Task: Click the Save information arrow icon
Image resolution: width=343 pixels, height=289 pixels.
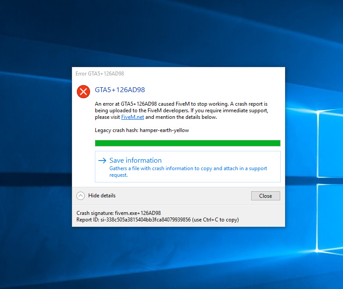Action: coord(102,161)
